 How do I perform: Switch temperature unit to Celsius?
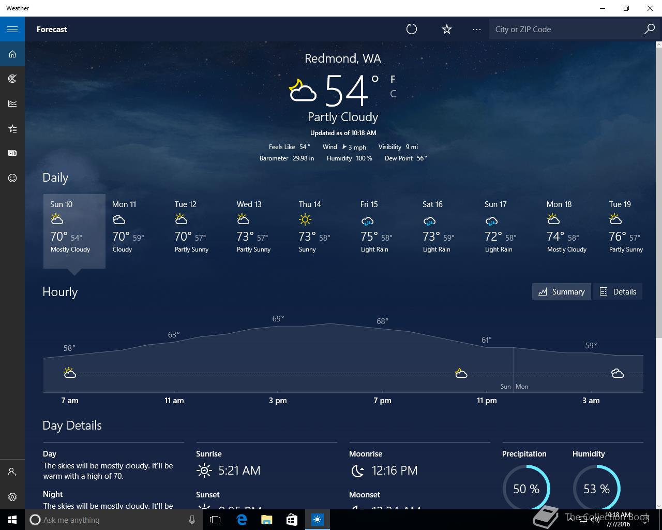coord(393,94)
